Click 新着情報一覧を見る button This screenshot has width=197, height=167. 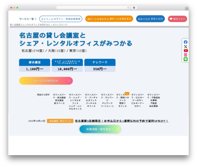point(100,129)
